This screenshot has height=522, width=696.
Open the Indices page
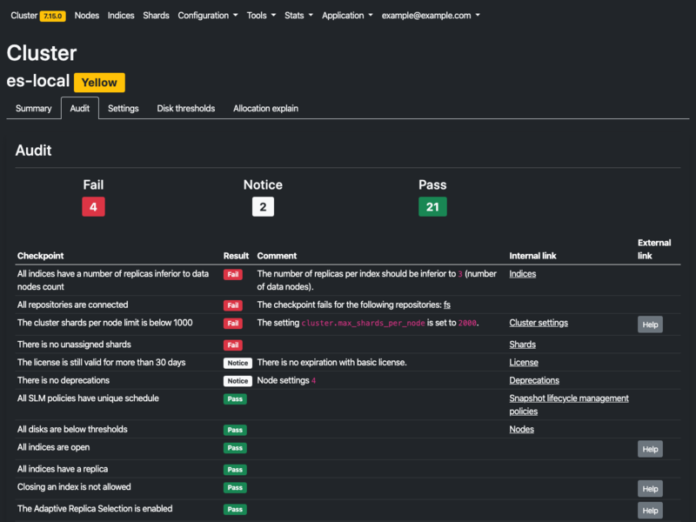pyautogui.click(x=121, y=16)
